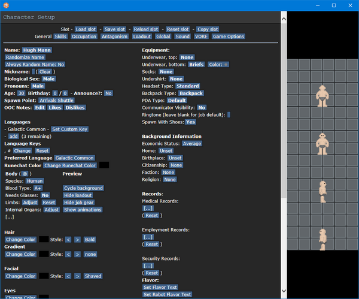
Task: Open OOC Notes Likes
Action: click(55, 108)
